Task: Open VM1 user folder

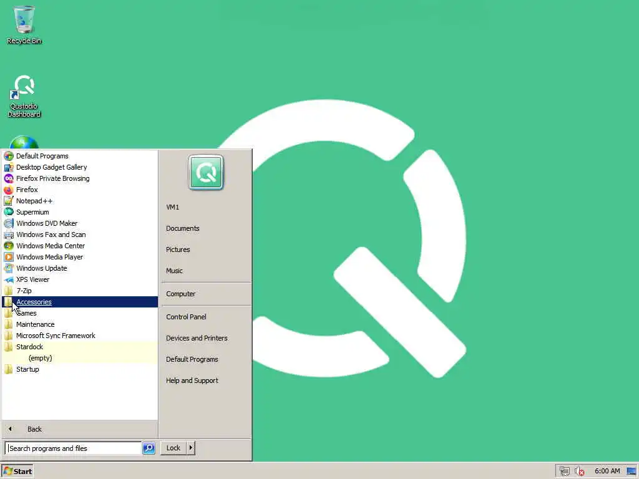Action: [x=172, y=207]
